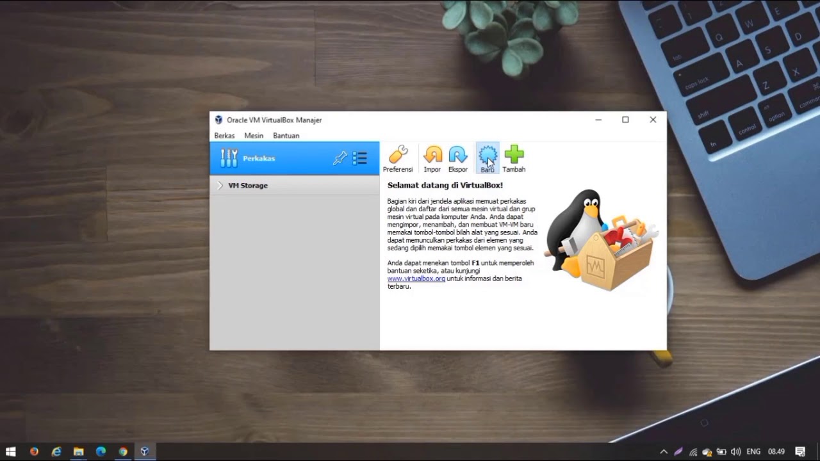Select the Perkakas tools entry
This screenshot has height=461, width=820.
click(295, 158)
